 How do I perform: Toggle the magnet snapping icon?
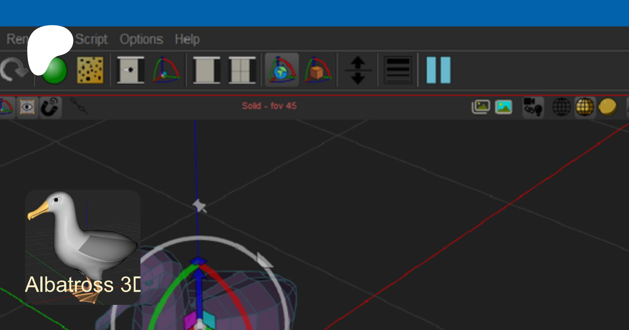tap(50, 107)
